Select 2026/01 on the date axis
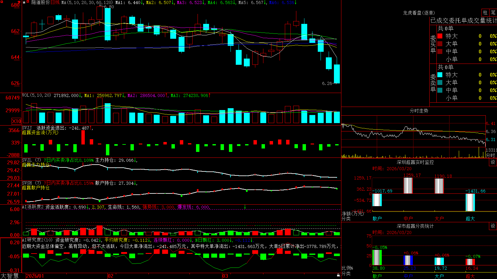 [x=35, y=276]
